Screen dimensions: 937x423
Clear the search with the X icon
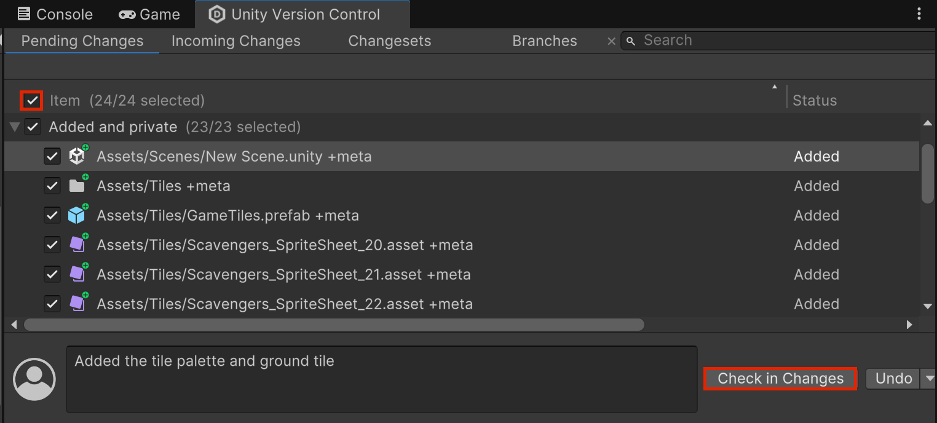click(x=611, y=41)
